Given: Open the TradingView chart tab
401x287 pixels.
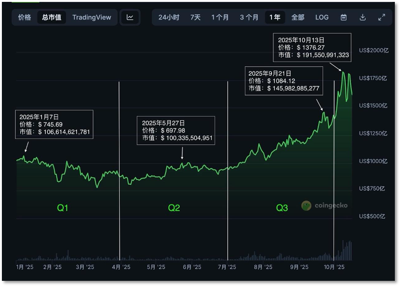Looking at the screenshot, I should (92, 18).
